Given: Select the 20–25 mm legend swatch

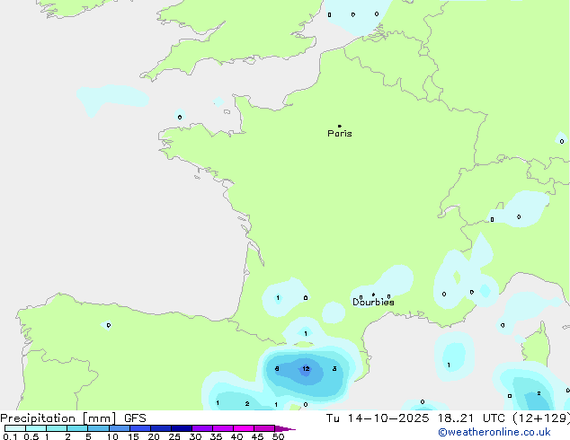Looking at the screenshot, I should [160, 428].
